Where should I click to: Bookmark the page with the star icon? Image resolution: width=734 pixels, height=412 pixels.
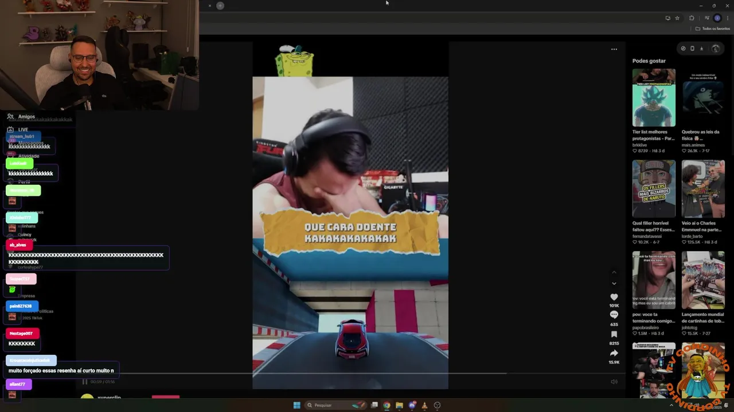pyautogui.click(x=677, y=18)
